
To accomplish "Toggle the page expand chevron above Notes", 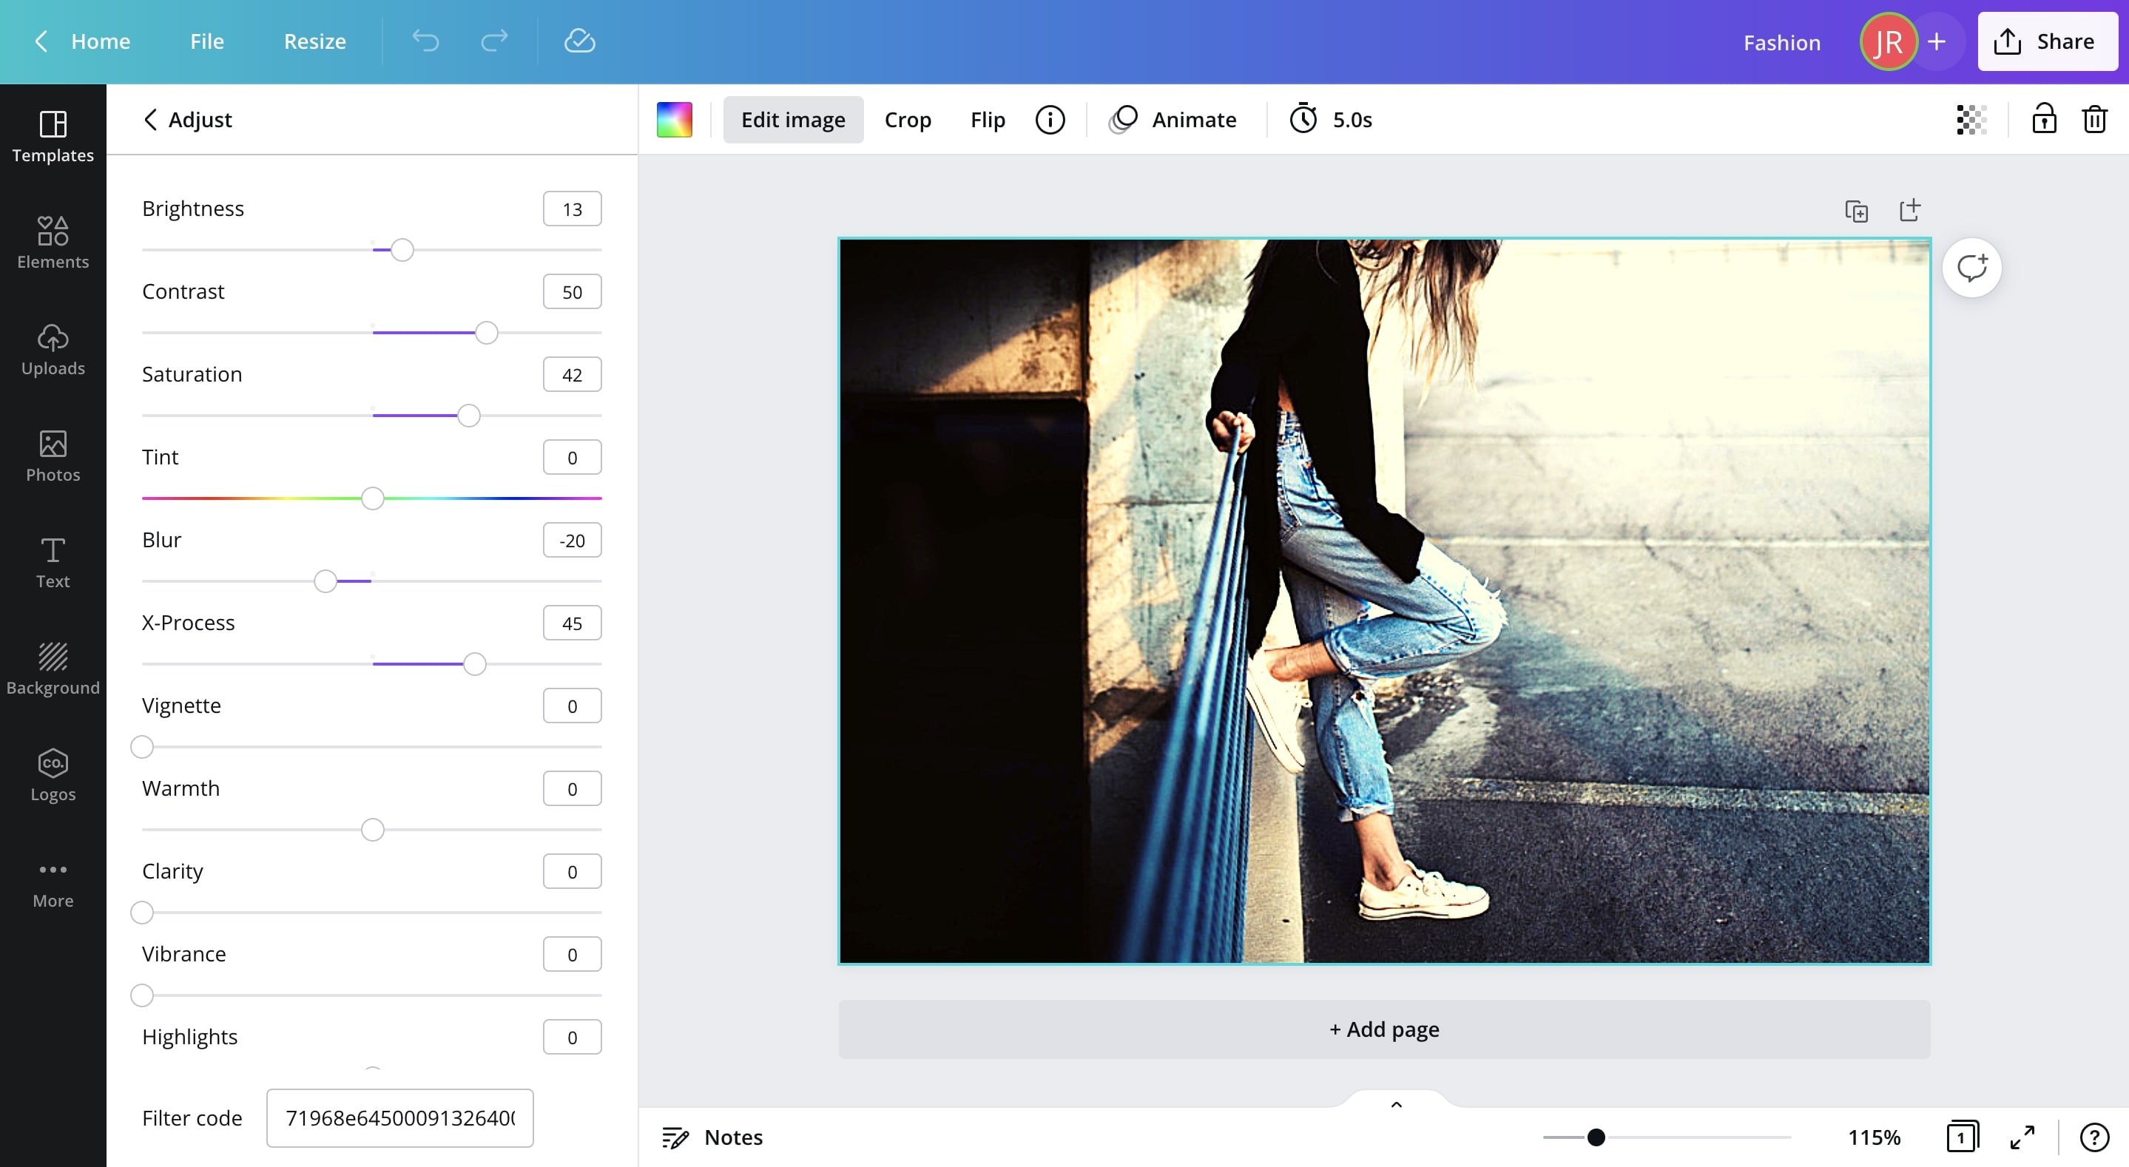I will coord(1396,1103).
